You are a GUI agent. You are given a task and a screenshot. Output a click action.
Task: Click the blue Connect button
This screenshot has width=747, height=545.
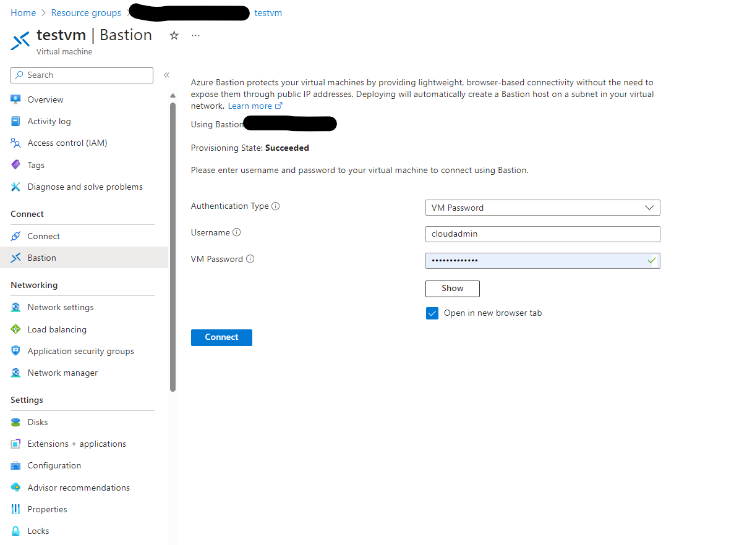[221, 337]
